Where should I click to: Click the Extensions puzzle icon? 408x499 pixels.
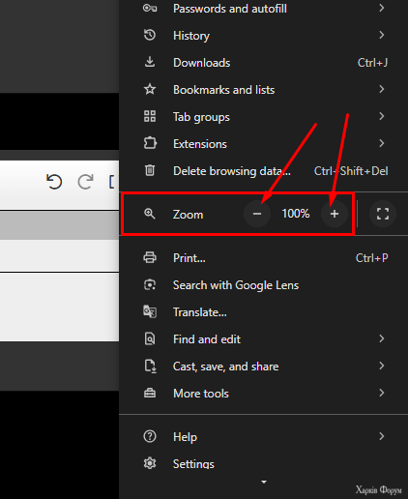click(150, 143)
